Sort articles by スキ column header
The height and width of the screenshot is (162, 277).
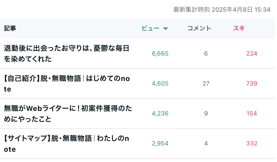239,28
